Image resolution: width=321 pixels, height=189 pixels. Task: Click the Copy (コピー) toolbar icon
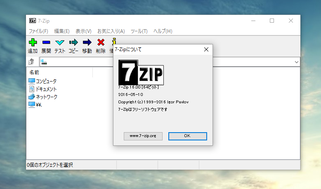(73, 42)
